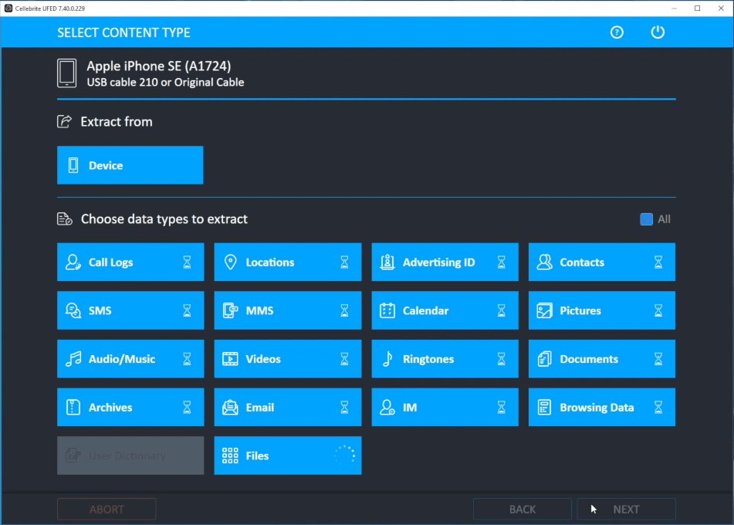This screenshot has height=525, width=734.
Task: Click the SELECT CONTENT TYPE heading
Action: [123, 32]
